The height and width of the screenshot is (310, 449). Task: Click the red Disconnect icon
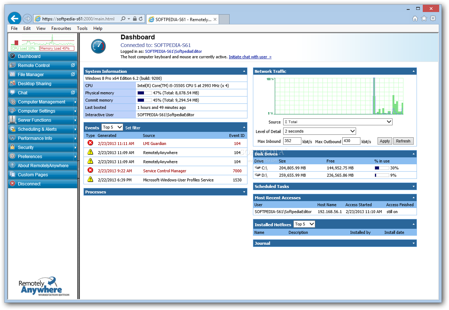[13, 184]
